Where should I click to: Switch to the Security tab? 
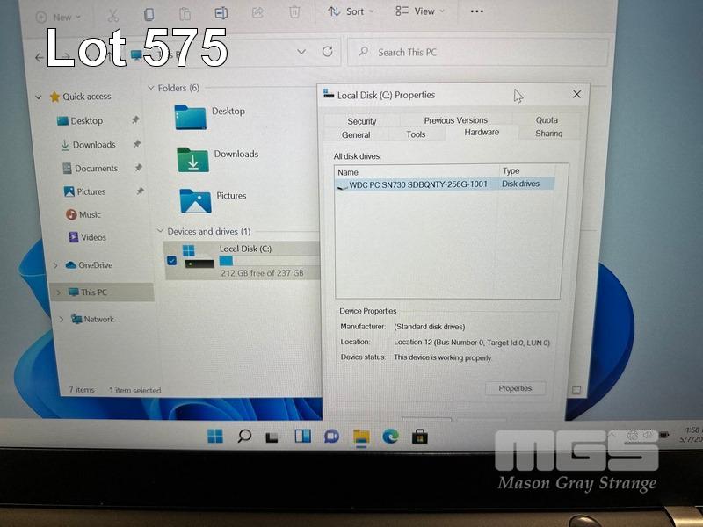tap(361, 121)
